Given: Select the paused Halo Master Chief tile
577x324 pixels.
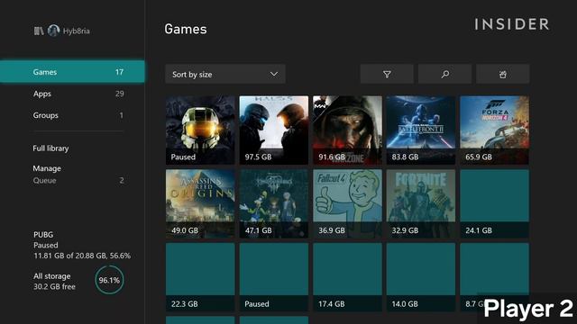Looking at the screenshot, I should (200, 130).
